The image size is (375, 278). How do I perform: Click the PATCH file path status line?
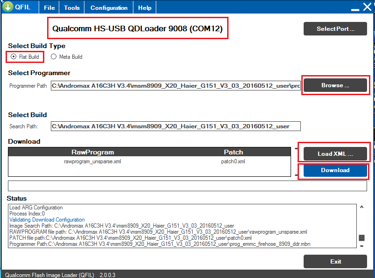(x=130, y=238)
